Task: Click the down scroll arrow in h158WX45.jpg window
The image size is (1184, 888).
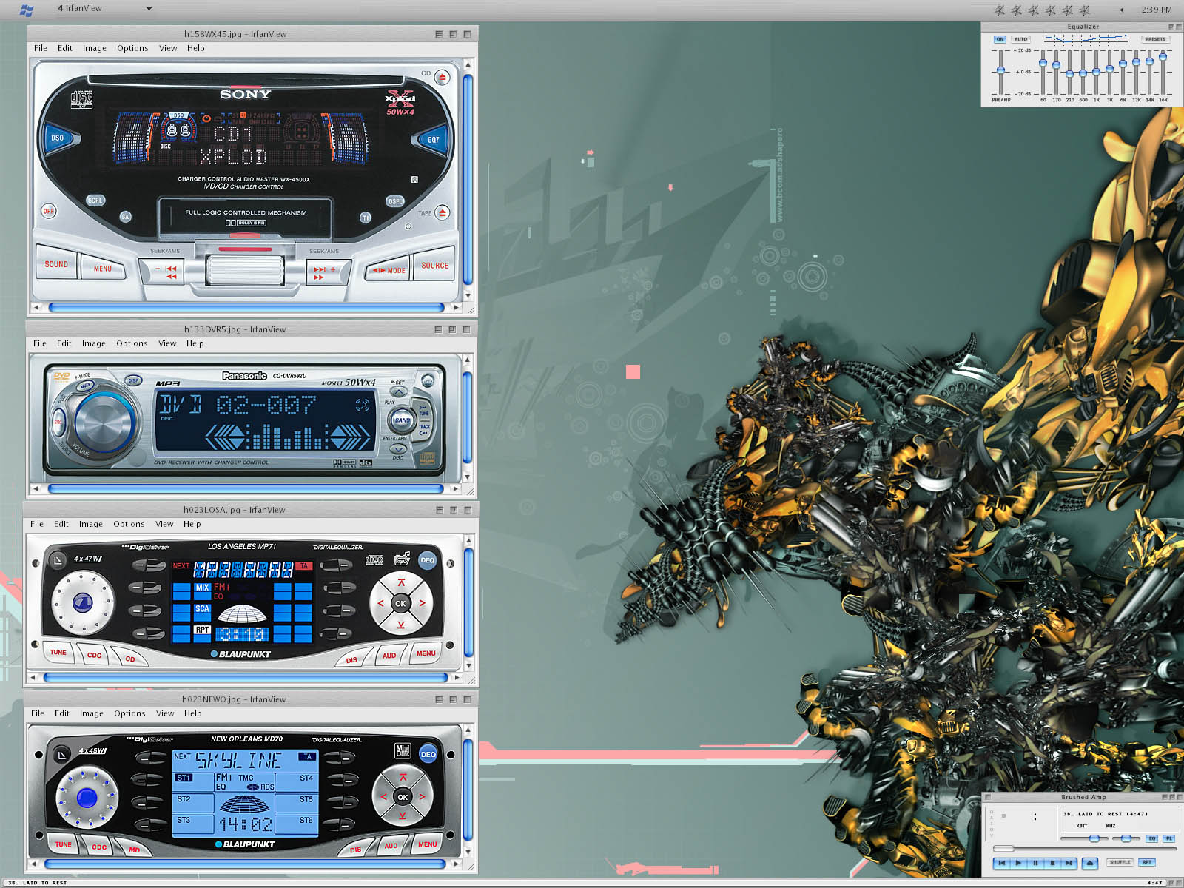Action: 468,295
